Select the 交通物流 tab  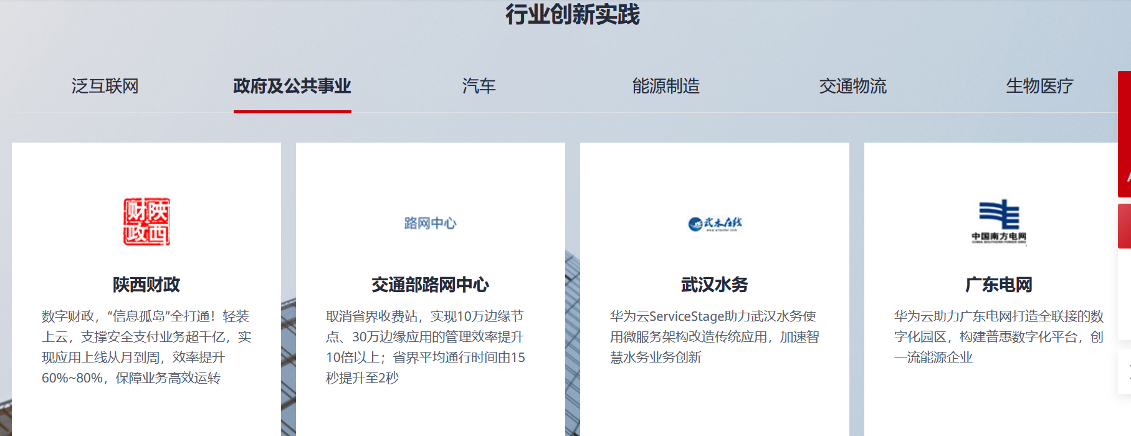tap(853, 86)
